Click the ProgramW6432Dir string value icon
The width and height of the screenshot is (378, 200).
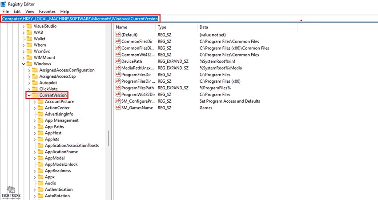click(x=118, y=94)
